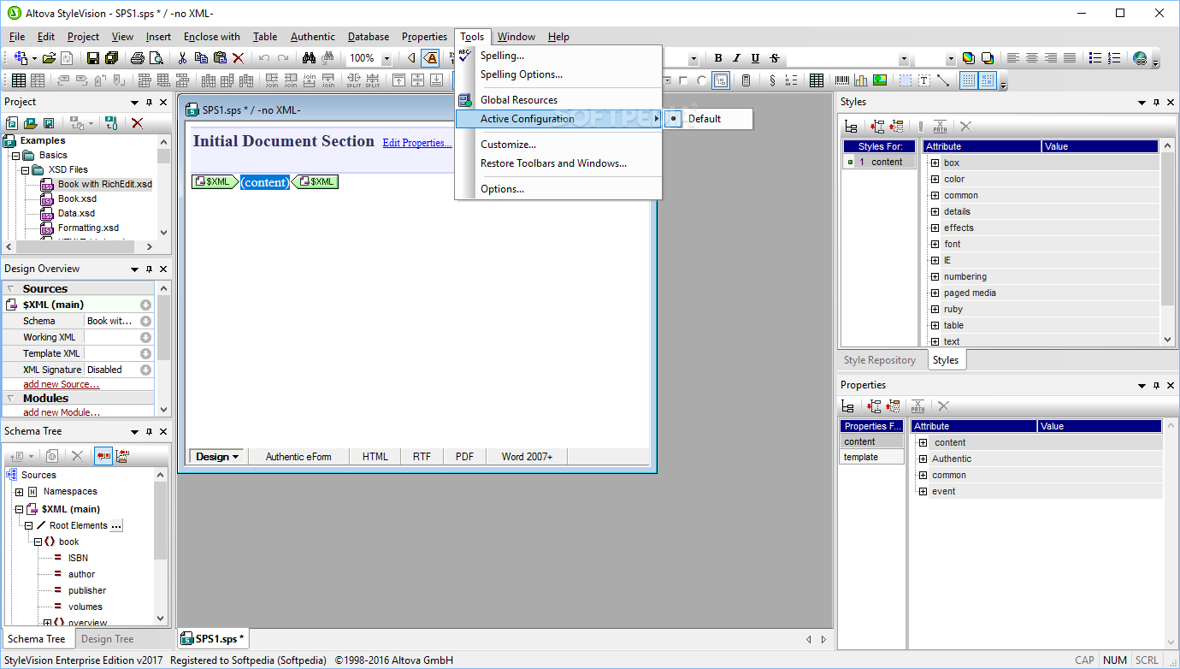Image resolution: width=1180 pixels, height=669 pixels.
Task: Expand Authentic in Properties panel
Action: click(x=923, y=459)
